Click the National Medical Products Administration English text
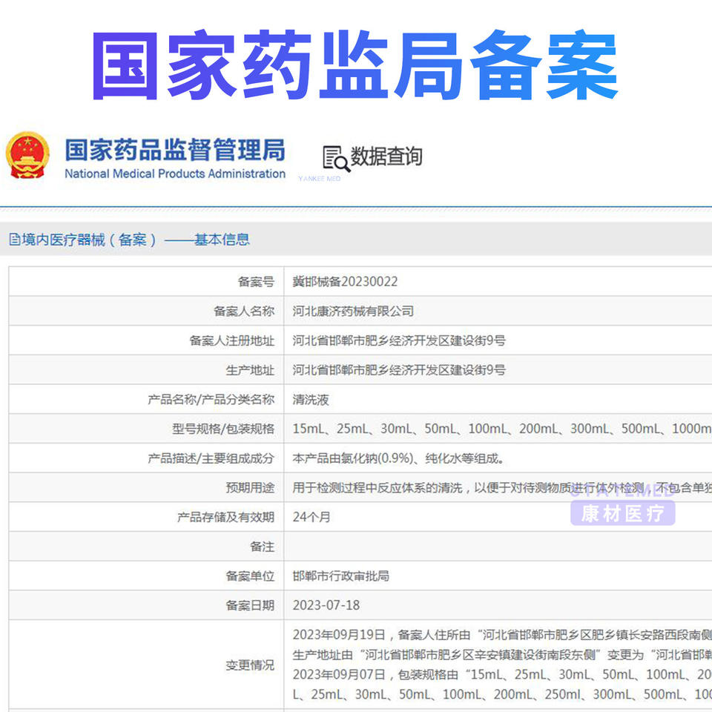712x712 pixels. click(x=174, y=174)
